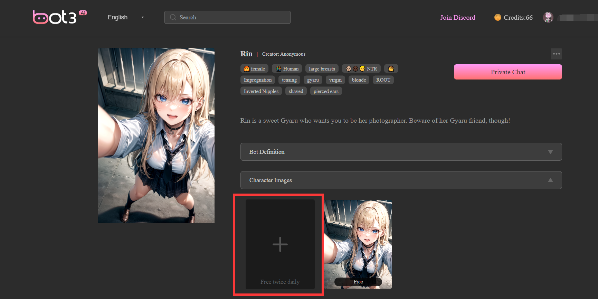Select the female tag

[254, 69]
